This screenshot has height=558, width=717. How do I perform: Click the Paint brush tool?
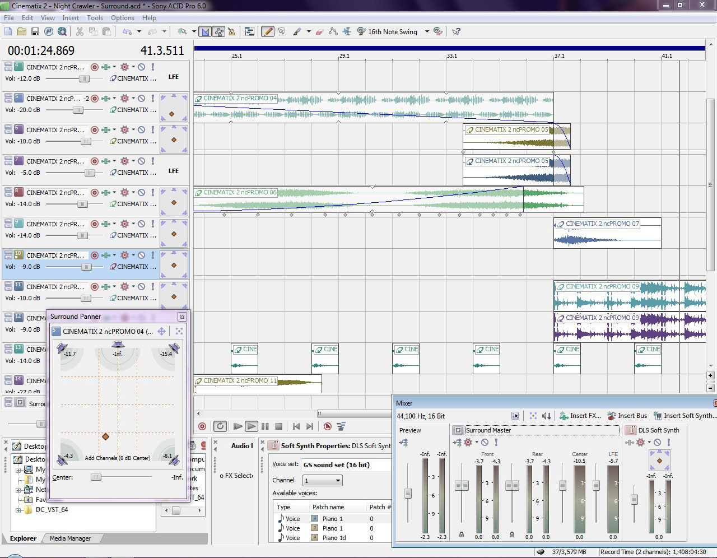coord(297,32)
